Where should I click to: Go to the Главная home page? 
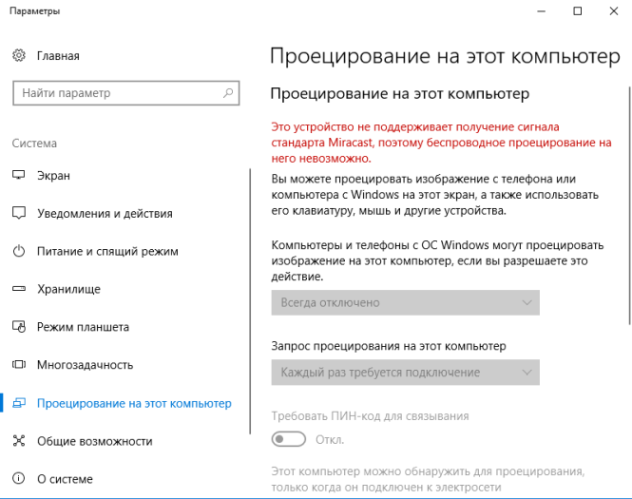click(58, 56)
